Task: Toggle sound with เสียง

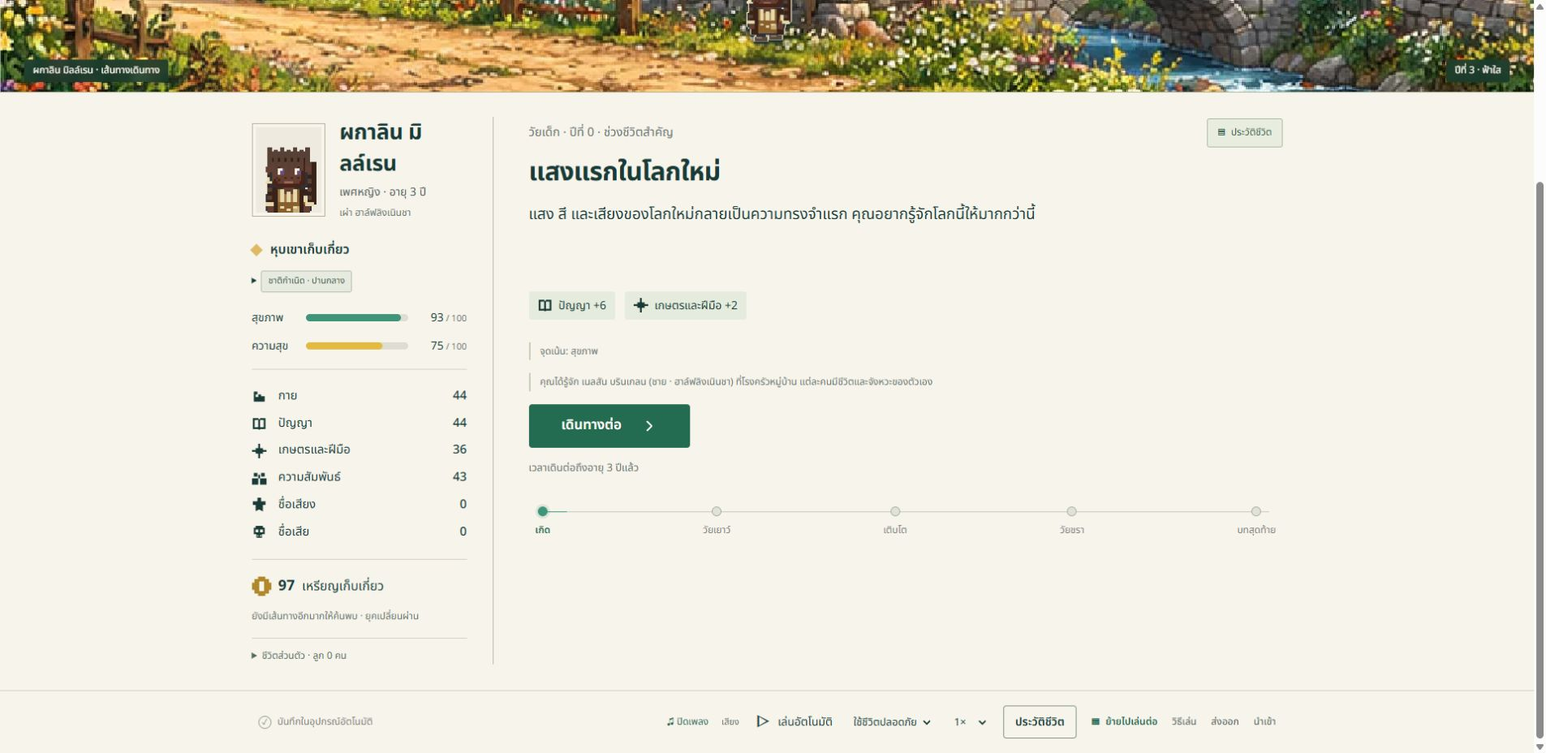Action: [730, 721]
